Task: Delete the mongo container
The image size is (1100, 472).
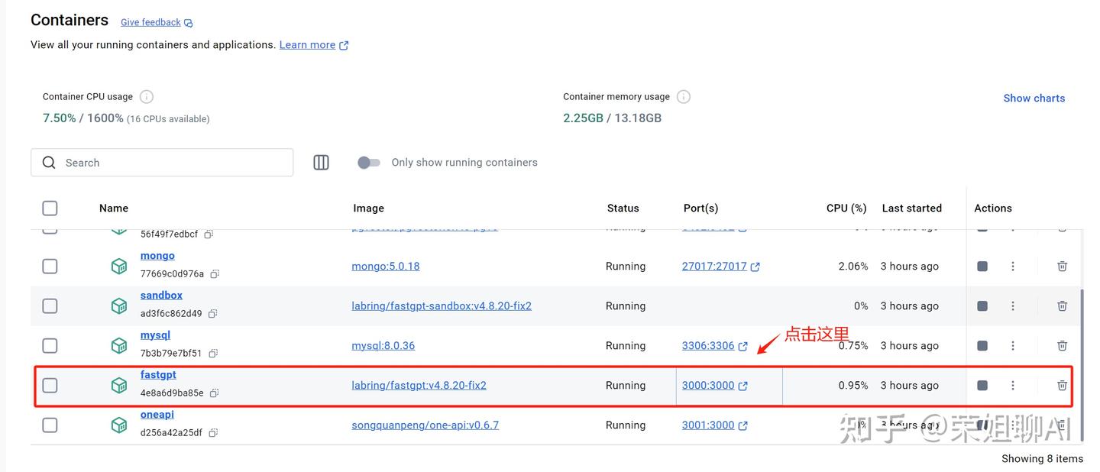Action: [1062, 266]
